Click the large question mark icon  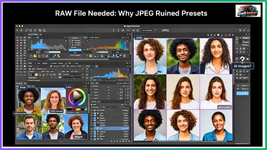click(242, 60)
